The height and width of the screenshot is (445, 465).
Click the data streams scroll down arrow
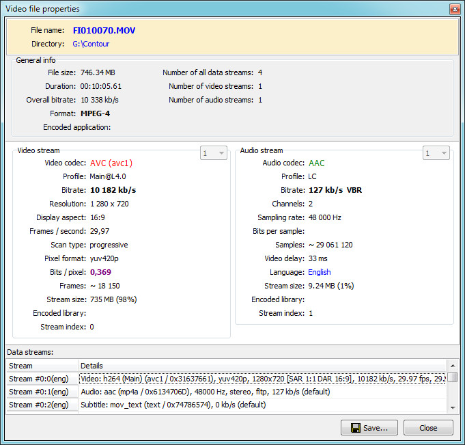pos(453,407)
